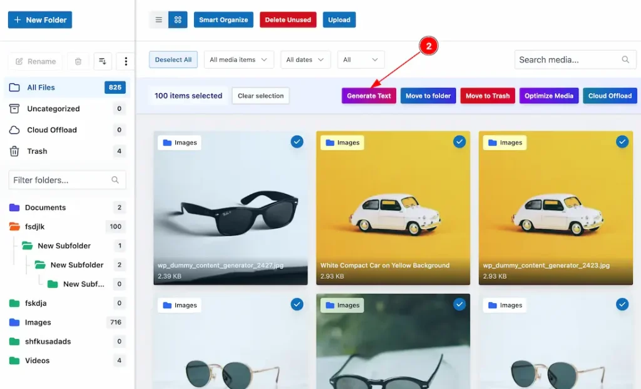Click Images folder badge on sunglasses wp_dummy_content_generator_2427.jpg

coord(180,143)
